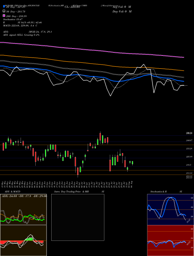Select the 200 Day average label
The image size is (194, 256).
pyautogui.click(x=16, y=16)
